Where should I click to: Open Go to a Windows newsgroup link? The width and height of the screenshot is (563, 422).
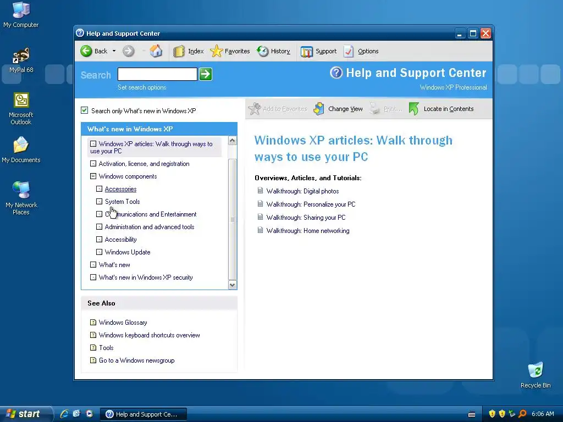pos(137,360)
